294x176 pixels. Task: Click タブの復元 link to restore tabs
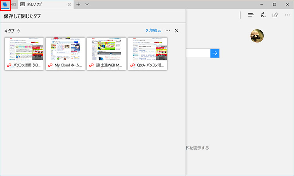[x=153, y=31]
